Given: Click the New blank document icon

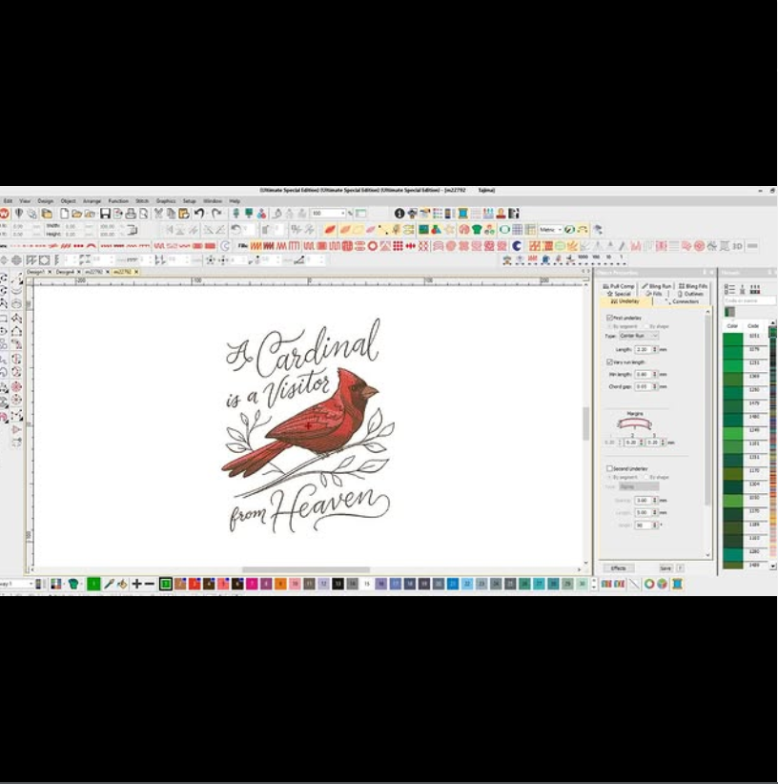Looking at the screenshot, I should click(x=65, y=214).
